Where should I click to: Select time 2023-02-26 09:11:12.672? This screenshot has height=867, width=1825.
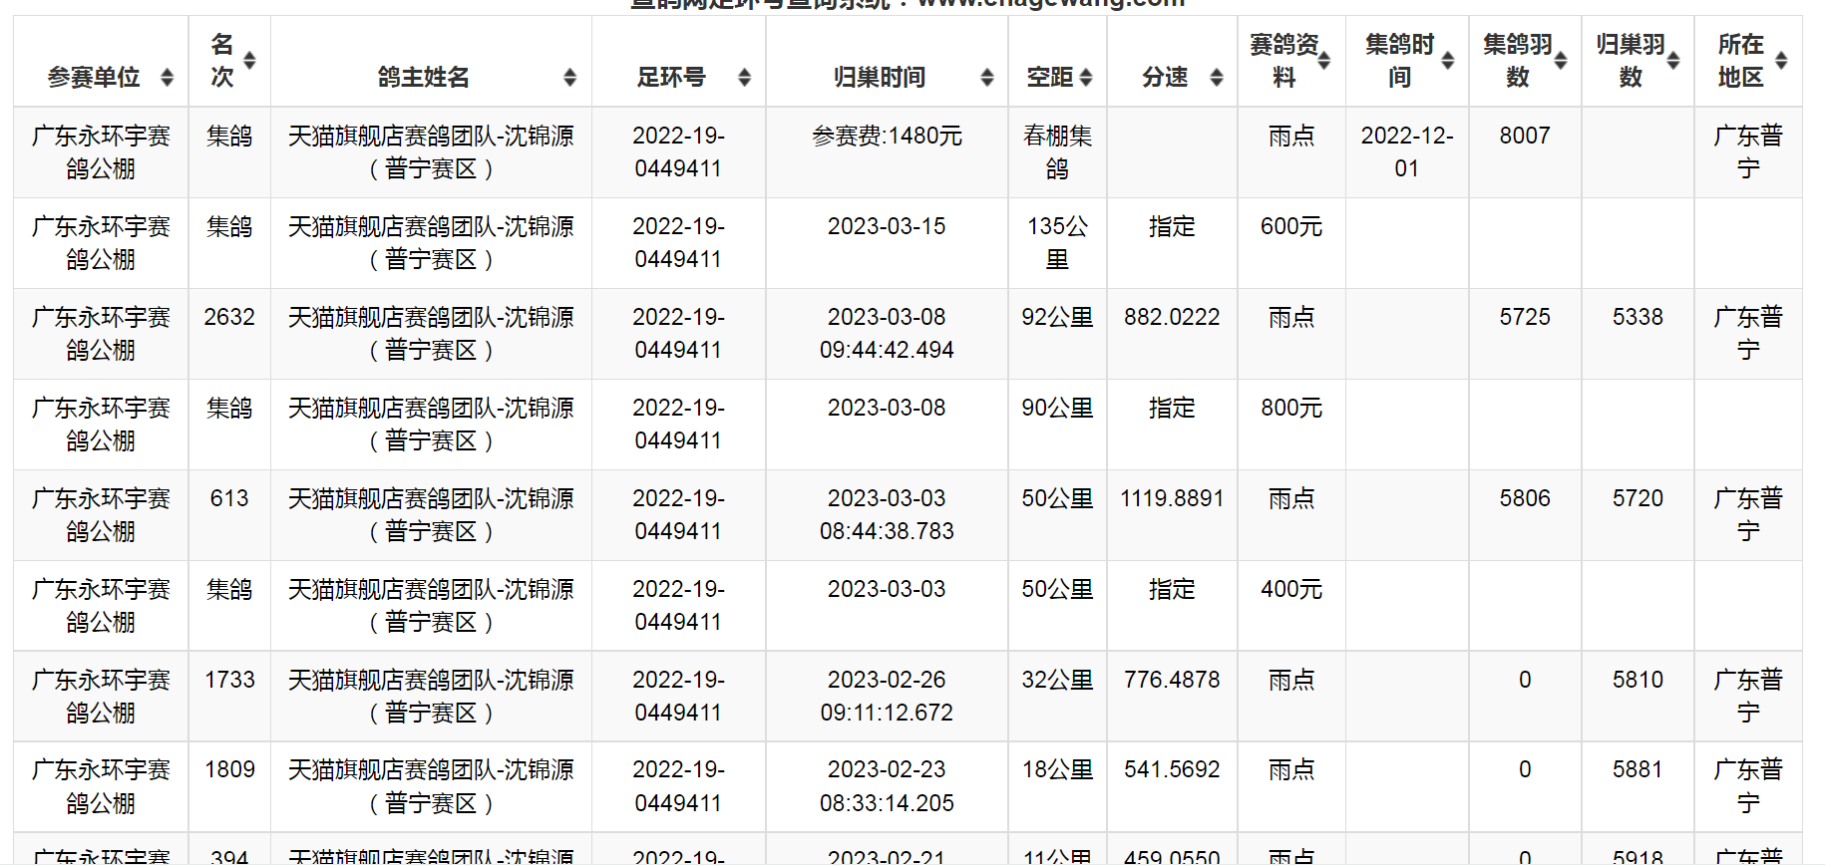887,697
